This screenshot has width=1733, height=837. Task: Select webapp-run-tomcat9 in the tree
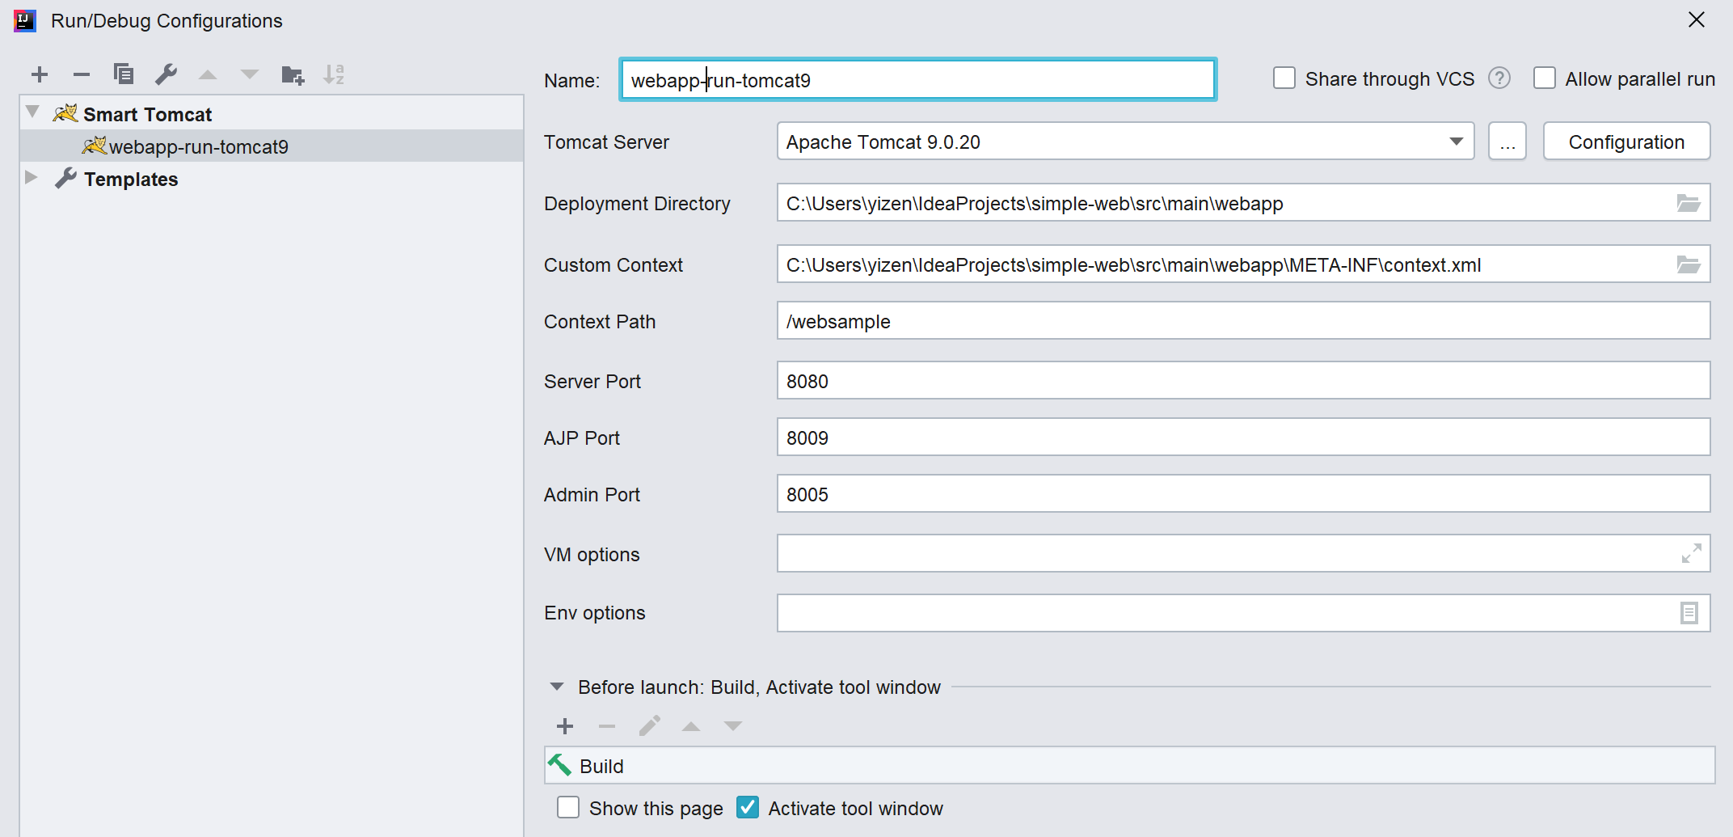(272, 146)
